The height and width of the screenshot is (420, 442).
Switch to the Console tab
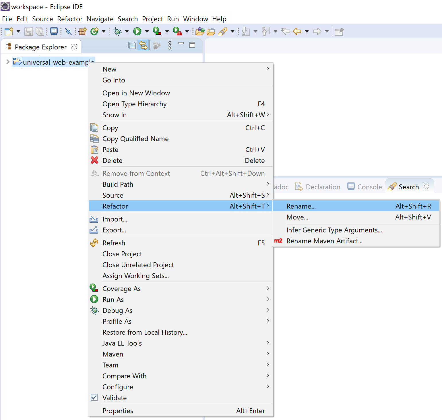pyautogui.click(x=365, y=187)
